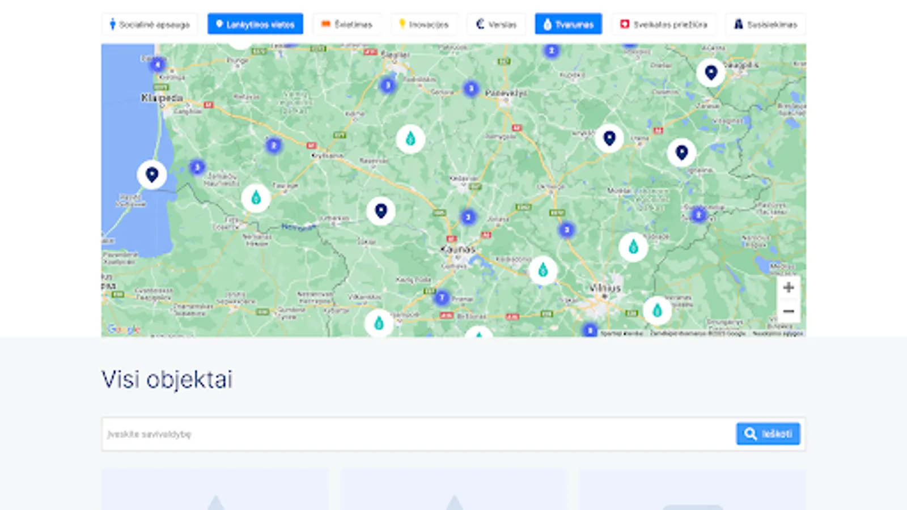This screenshot has width=907, height=510.
Task: Select the droplet marker at the map's bottom edge southwest of Kaunas
Action: click(379, 323)
